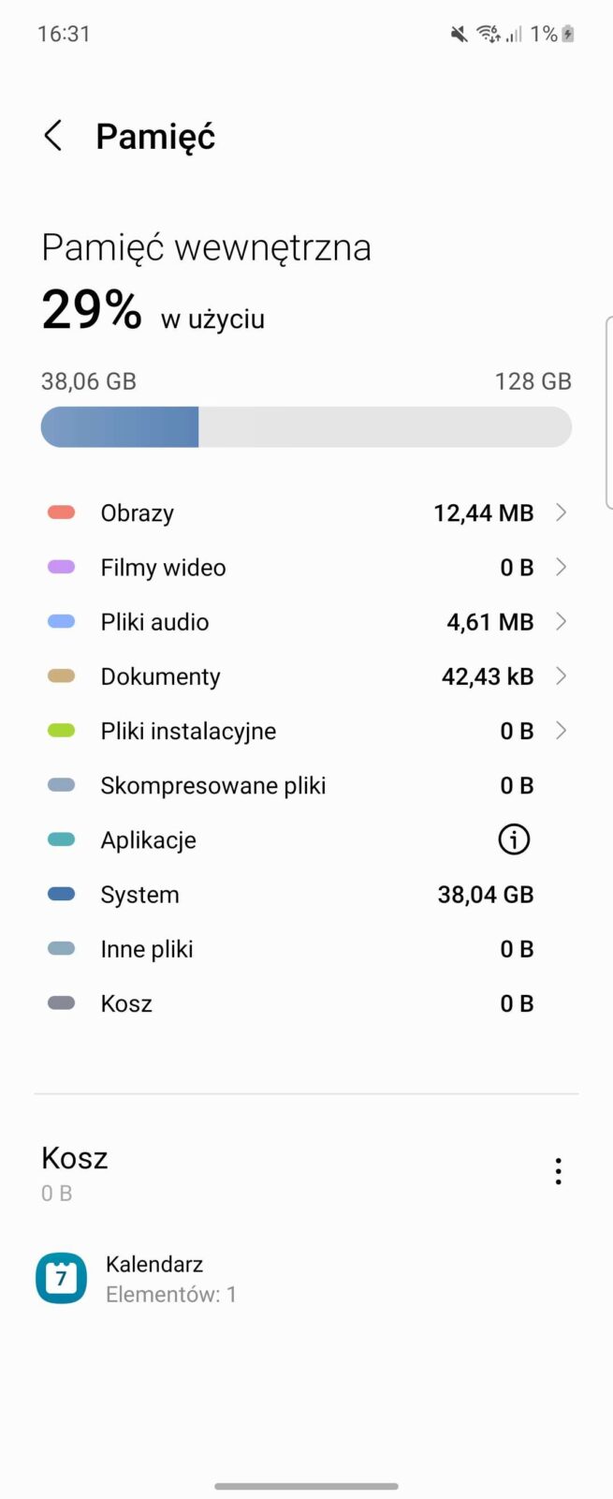Image resolution: width=613 pixels, height=1499 pixels.
Task: Tap the info icon for Aplikacje
Action: [514, 839]
